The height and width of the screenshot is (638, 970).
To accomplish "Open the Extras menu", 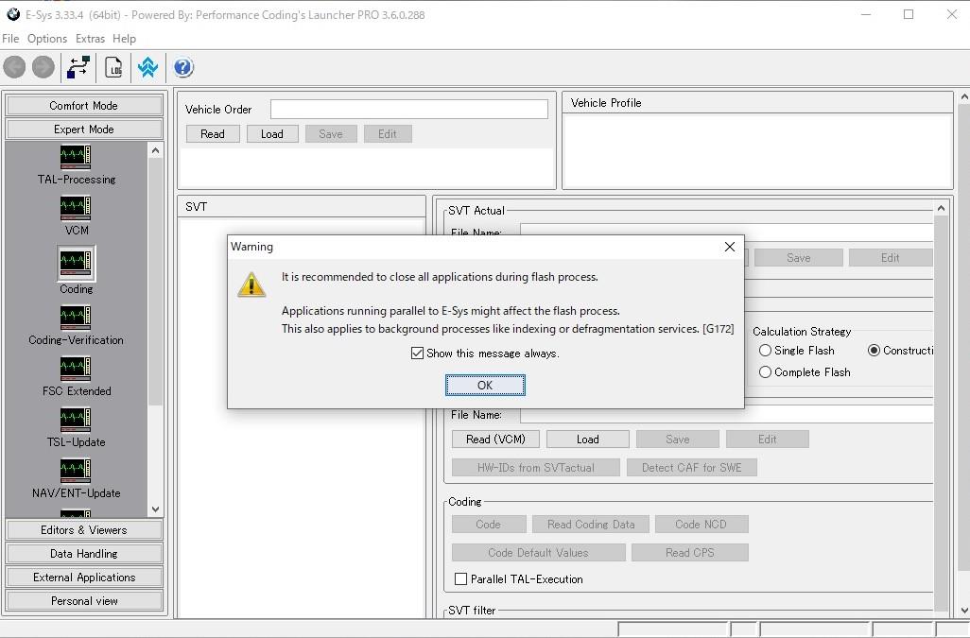I will 91,39.
